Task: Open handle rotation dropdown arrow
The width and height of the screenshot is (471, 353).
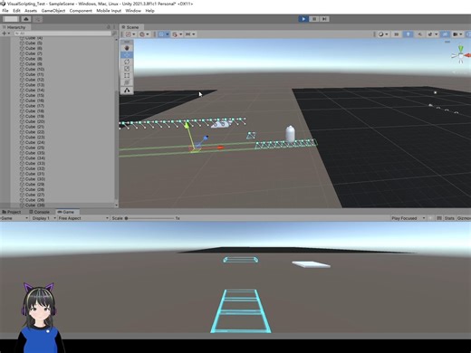Action: pyautogui.click(x=148, y=34)
